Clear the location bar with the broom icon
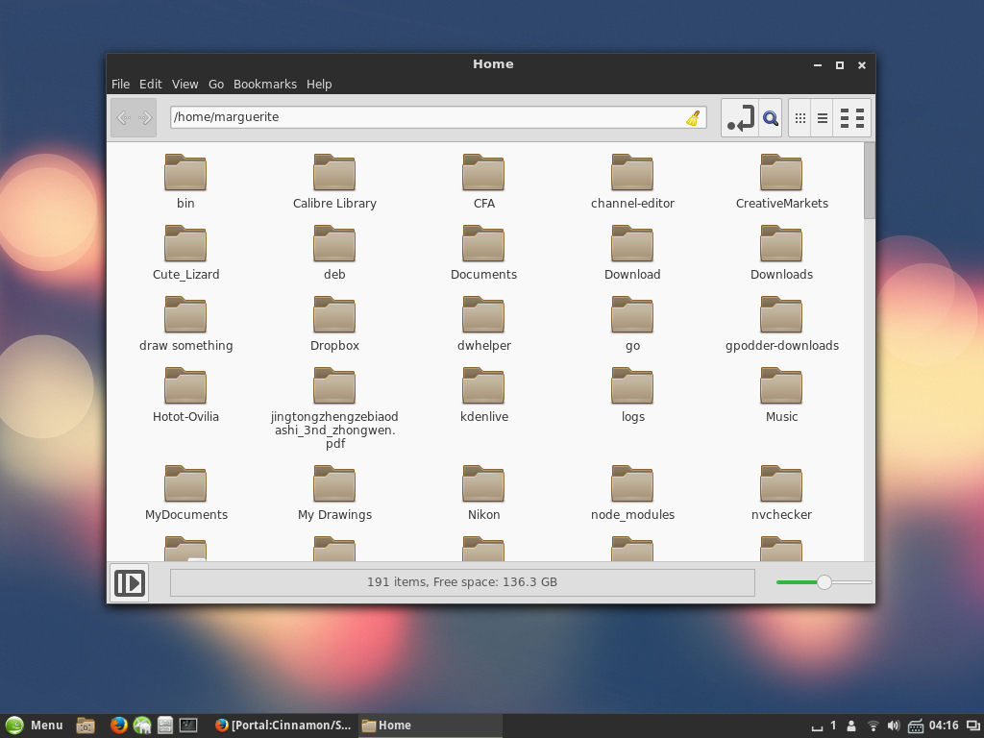 point(693,118)
